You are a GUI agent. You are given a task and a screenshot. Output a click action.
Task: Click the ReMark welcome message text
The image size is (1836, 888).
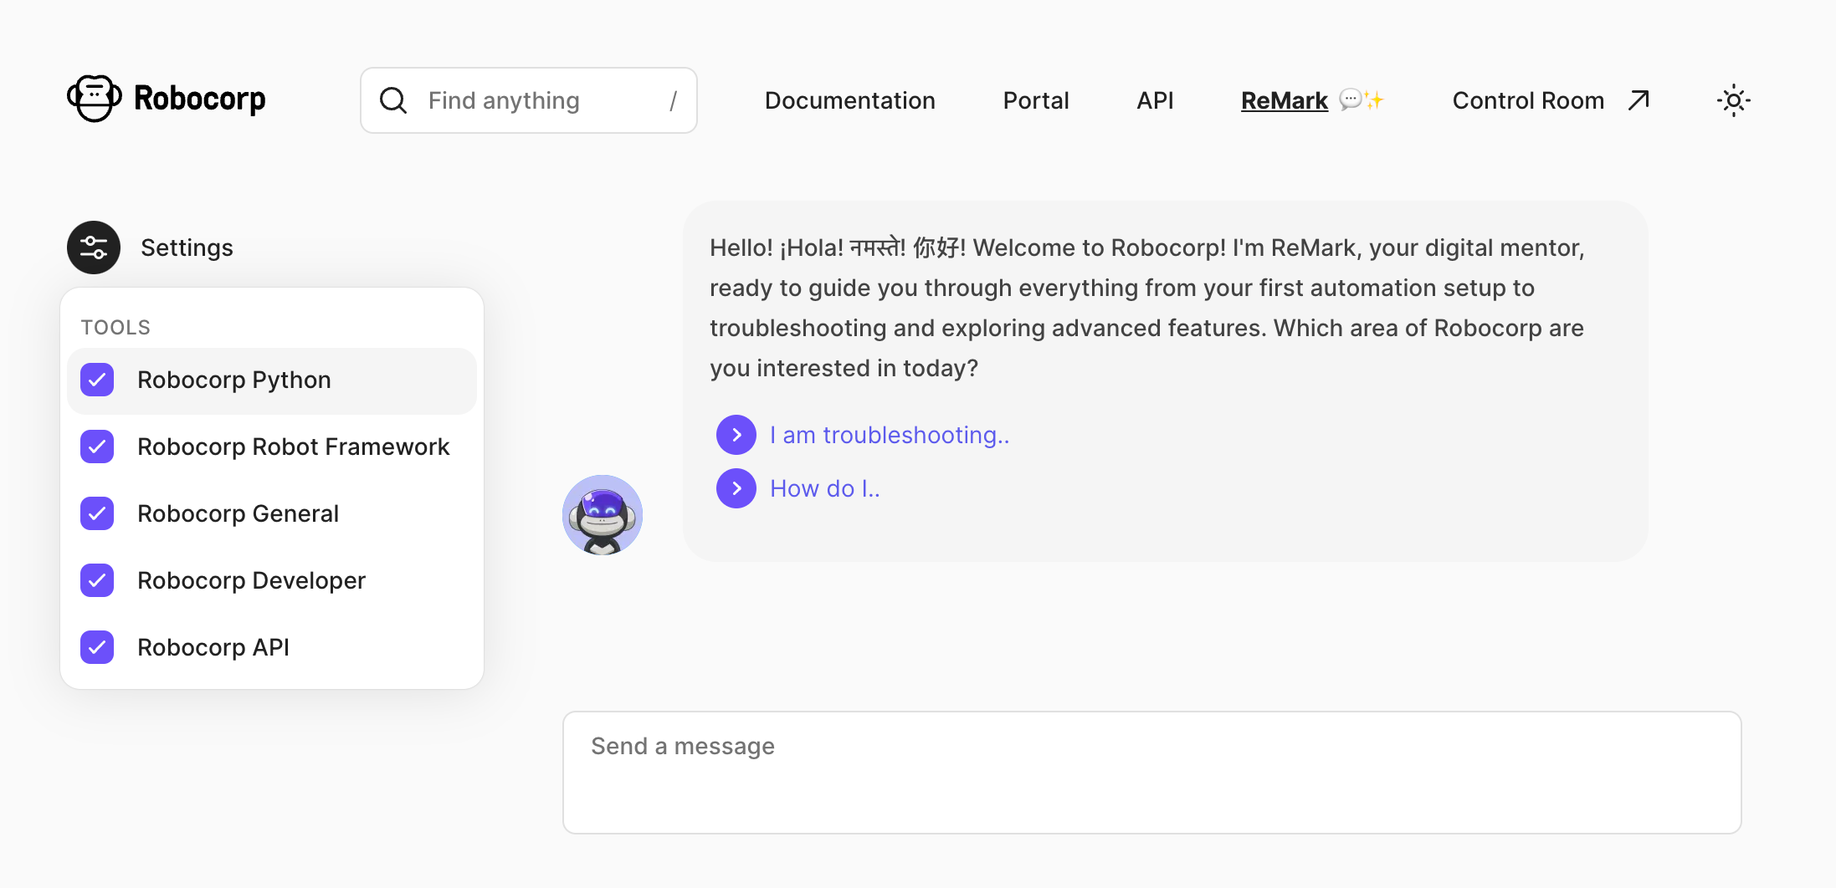pos(1147,308)
